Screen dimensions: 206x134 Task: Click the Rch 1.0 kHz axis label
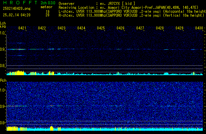3,90
